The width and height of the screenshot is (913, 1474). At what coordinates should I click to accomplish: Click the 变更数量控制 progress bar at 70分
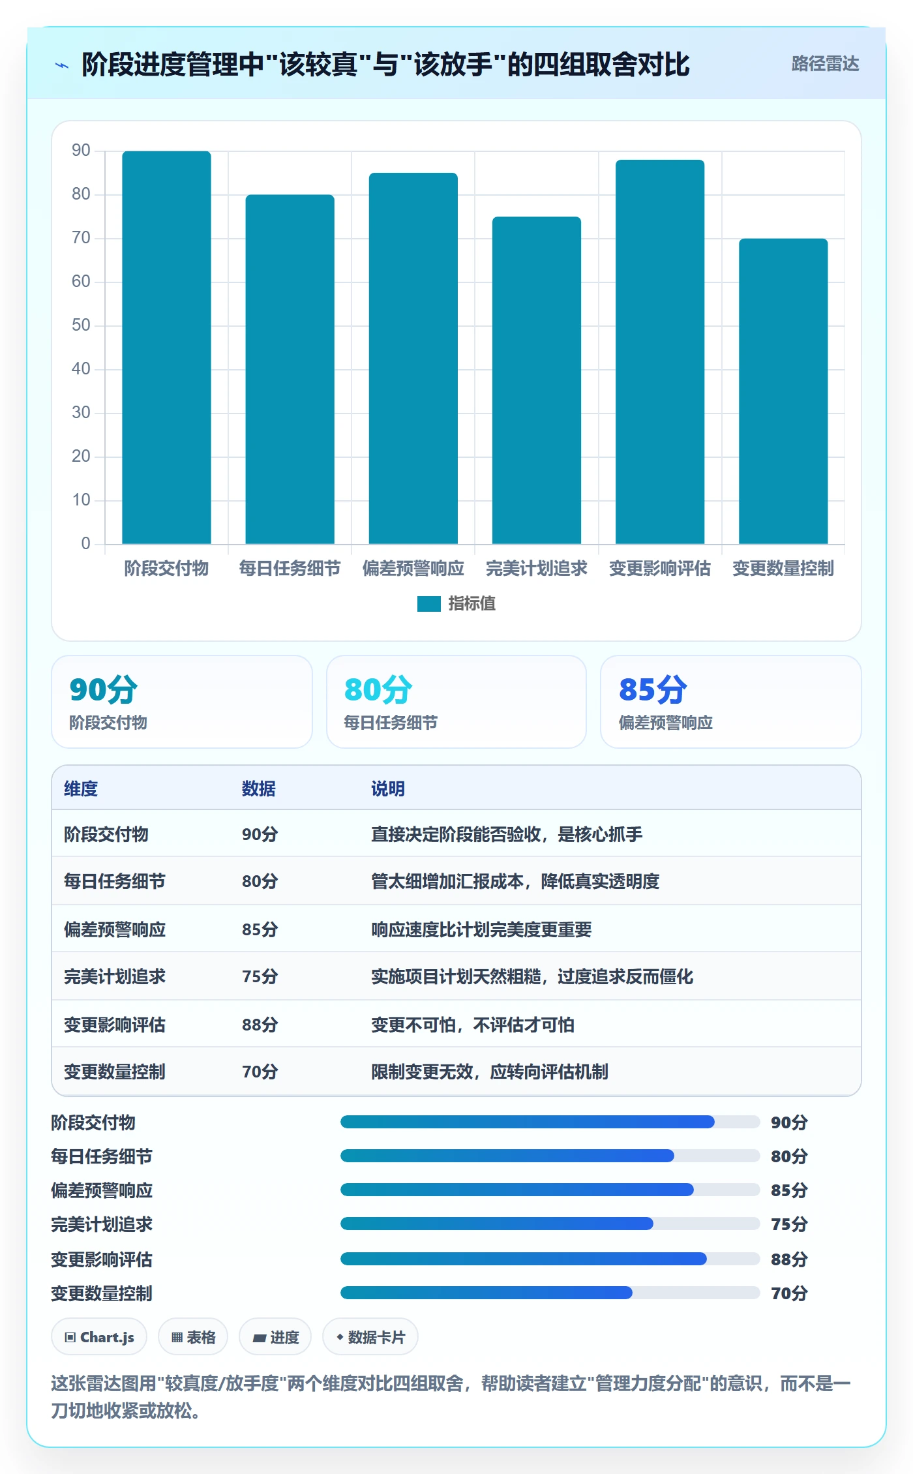click(x=550, y=1293)
